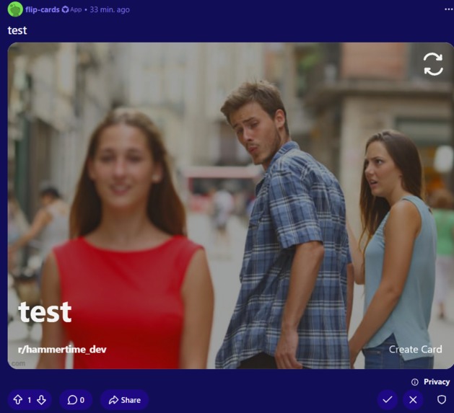This screenshot has width=454, height=413.
Task: Remove the post with the X button
Action: pos(413,400)
